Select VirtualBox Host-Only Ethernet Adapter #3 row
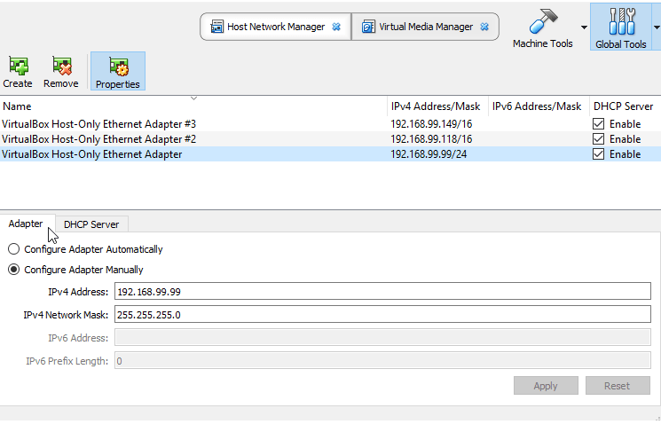 [x=330, y=124]
